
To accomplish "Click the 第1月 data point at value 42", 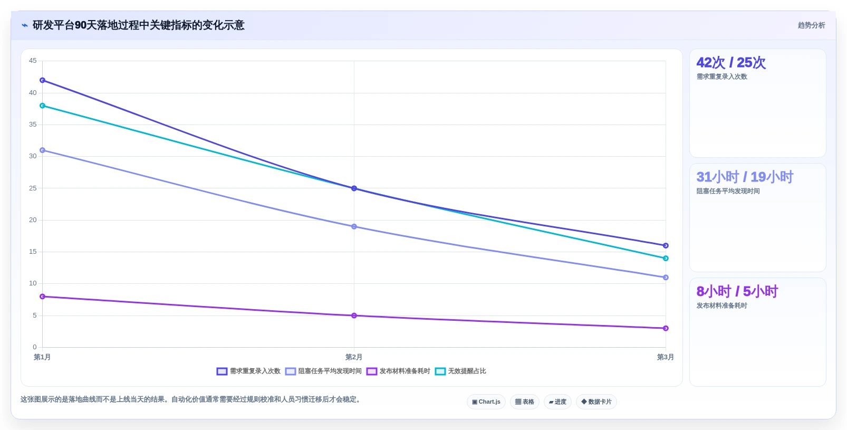I will point(43,80).
